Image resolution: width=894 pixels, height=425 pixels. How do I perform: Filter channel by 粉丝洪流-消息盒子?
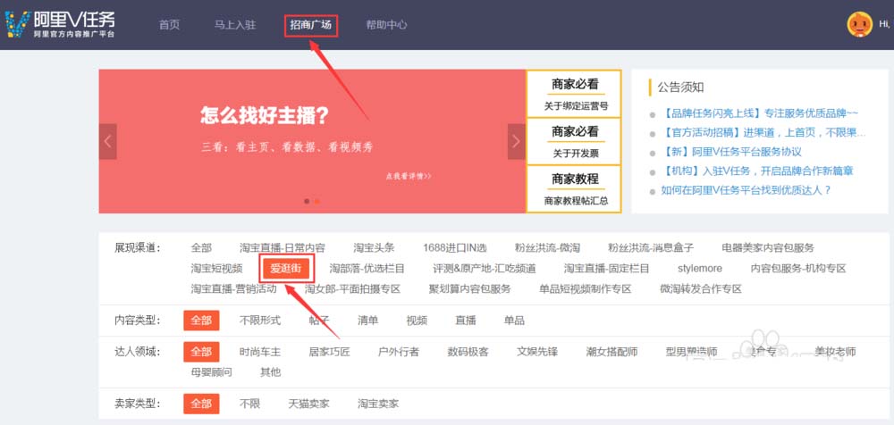tap(651, 248)
